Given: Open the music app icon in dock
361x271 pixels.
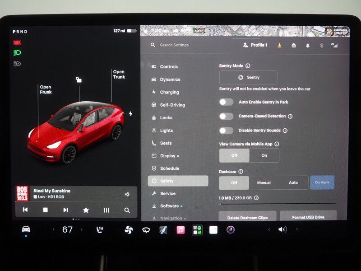Looking at the screenshot, I should 180,230.
